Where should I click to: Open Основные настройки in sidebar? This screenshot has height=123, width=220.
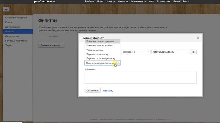(16, 18)
